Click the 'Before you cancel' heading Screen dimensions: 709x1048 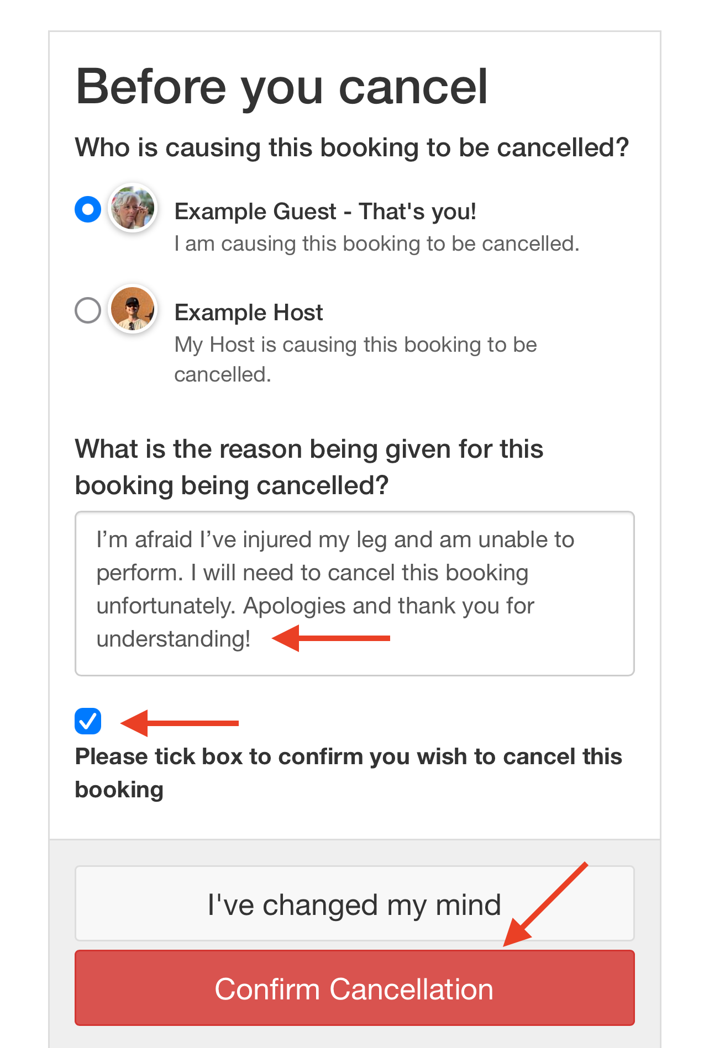[282, 86]
